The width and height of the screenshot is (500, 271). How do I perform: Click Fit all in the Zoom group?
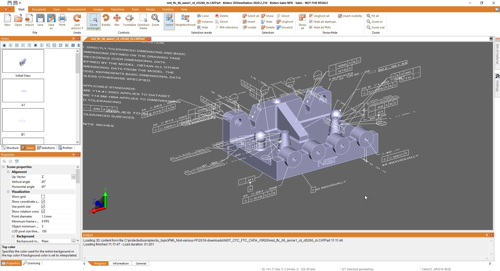coord(373,16)
